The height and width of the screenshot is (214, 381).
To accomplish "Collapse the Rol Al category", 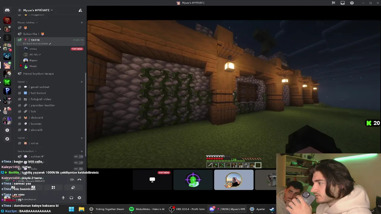I will tap(22, 138).
